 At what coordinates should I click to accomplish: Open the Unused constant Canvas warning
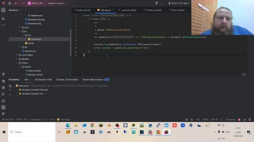(35, 90)
